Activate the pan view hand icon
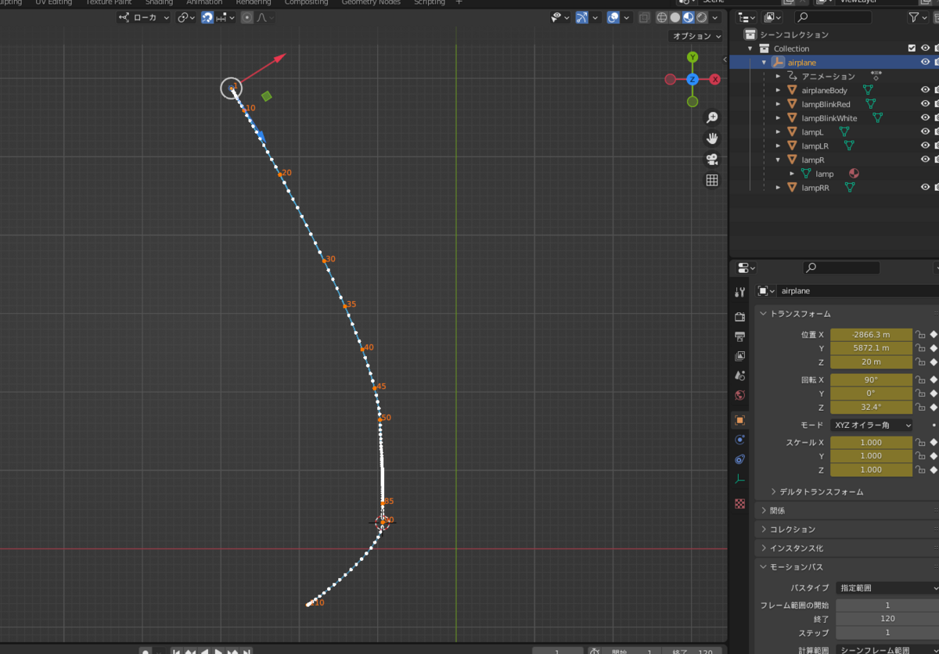The width and height of the screenshot is (939, 654). [712, 138]
